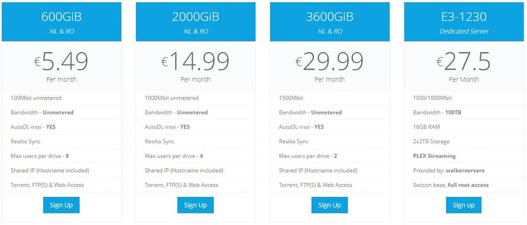Click Sign Up under the 3600GiB plan

[x=329, y=205]
